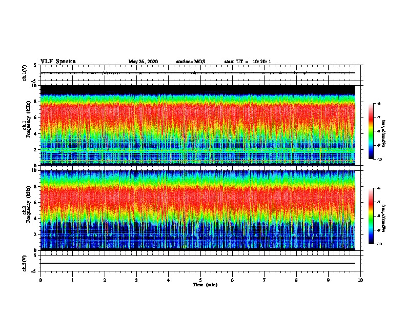Screen dimensions: 406x314
Task: Click the ch.1 voltage waveform trace
Action: click(x=198, y=73)
